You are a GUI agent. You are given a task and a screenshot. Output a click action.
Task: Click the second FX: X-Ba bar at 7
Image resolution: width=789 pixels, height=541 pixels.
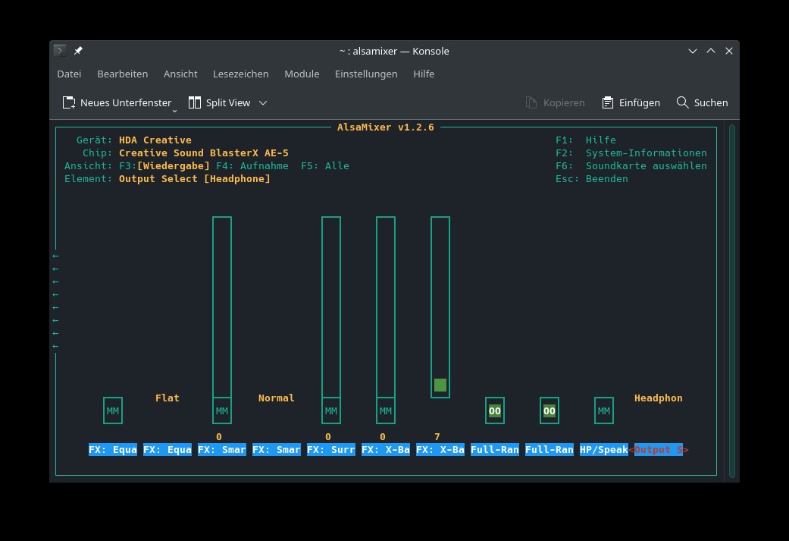(440, 307)
